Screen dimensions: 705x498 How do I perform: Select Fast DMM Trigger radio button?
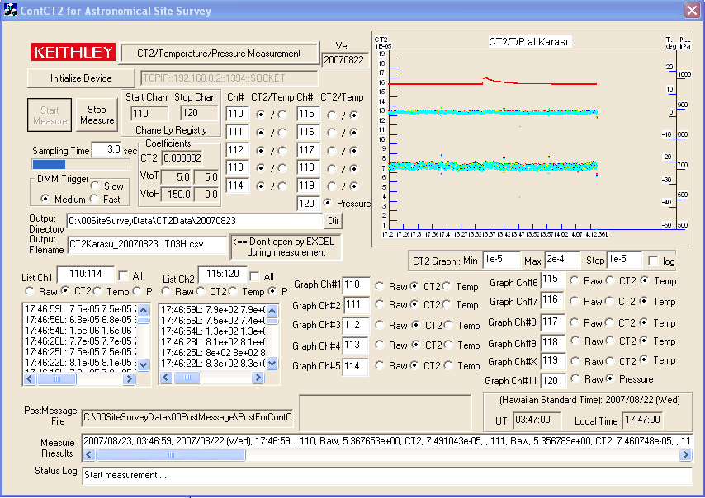pos(96,200)
